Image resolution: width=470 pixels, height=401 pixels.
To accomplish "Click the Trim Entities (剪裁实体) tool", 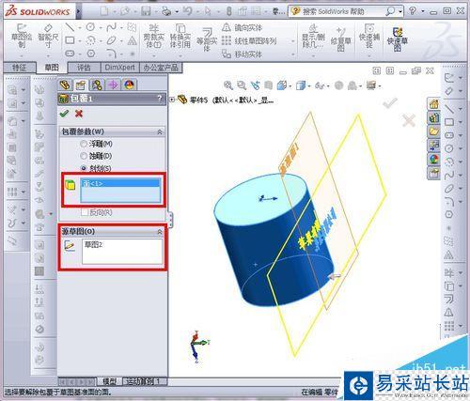I will [153, 37].
